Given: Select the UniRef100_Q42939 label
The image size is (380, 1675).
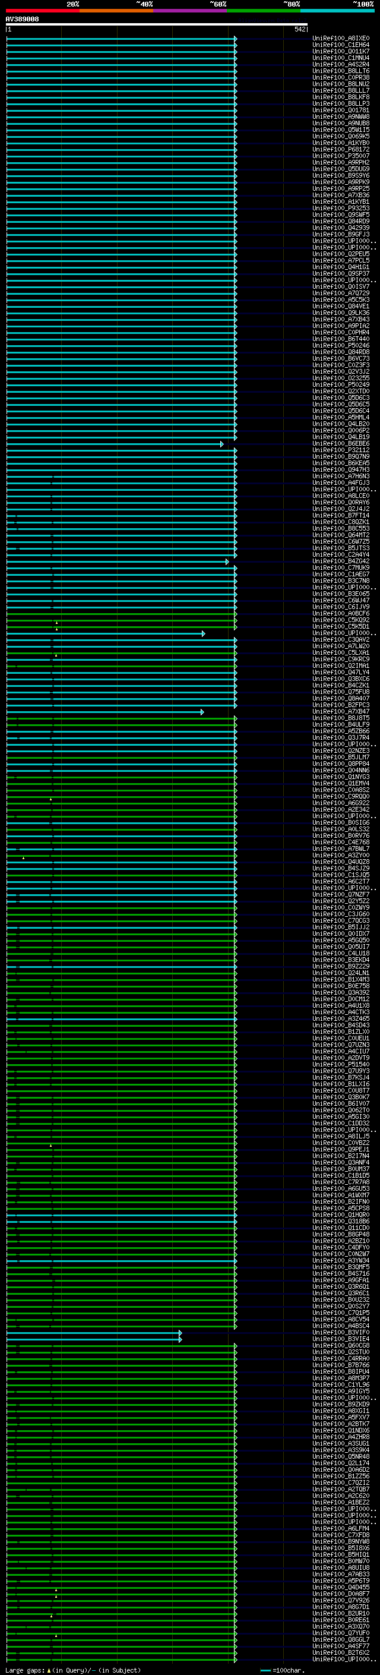Looking at the screenshot, I should click(341, 228).
